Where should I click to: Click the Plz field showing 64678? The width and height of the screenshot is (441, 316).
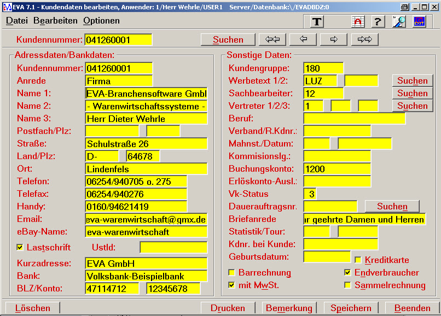143,156
